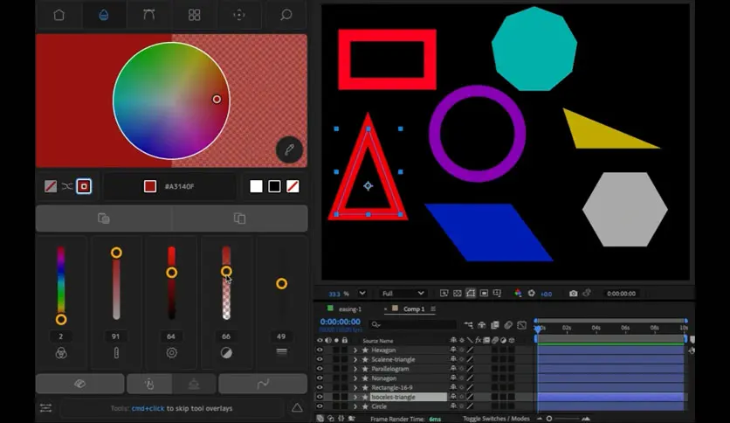Choose the none swatch with red slash
This screenshot has height=423, width=730.
point(293,186)
